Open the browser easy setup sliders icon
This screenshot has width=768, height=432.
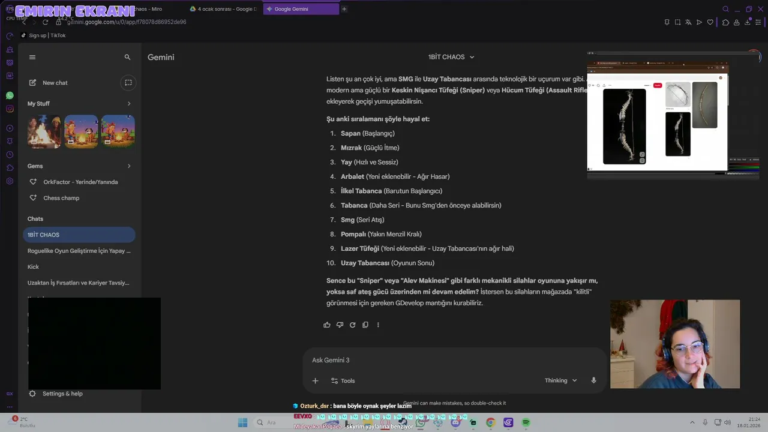click(759, 22)
